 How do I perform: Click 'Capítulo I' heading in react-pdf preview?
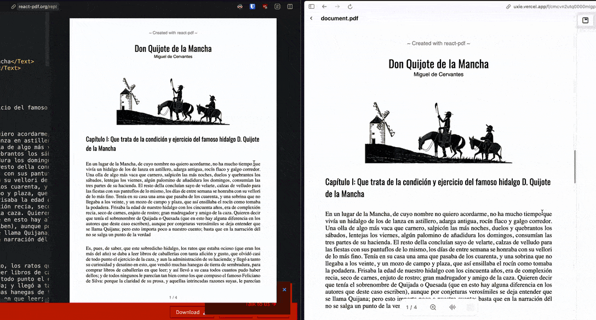[x=173, y=144]
